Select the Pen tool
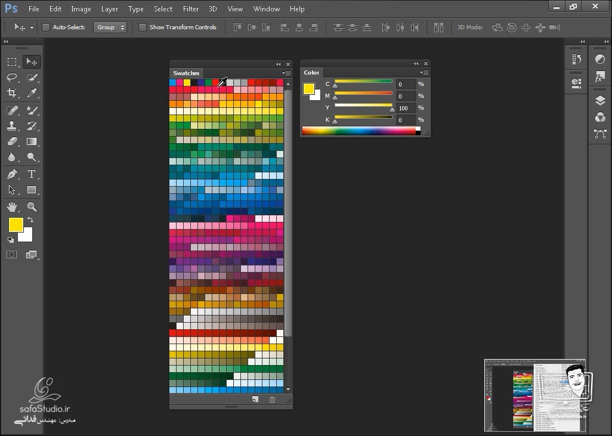The image size is (612, 436). click(x=12, y=174)
